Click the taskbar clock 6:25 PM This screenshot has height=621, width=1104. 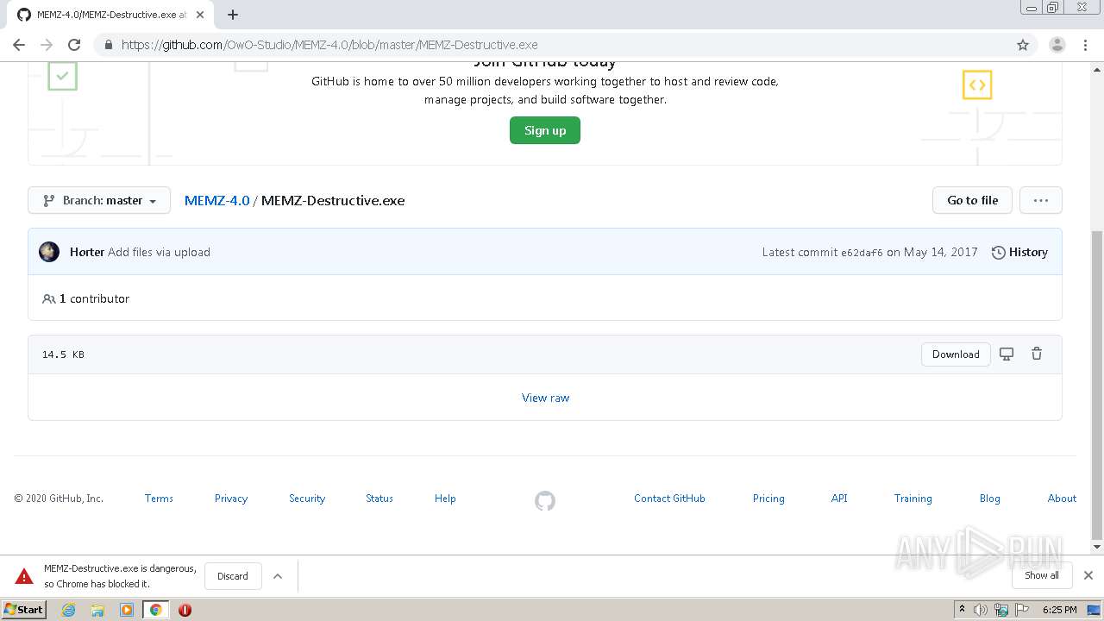point(1059,610)
